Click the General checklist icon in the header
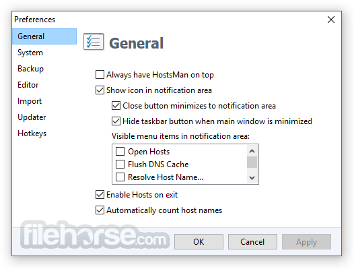Viewport: 354px width, 269px height. coord(94,42)
